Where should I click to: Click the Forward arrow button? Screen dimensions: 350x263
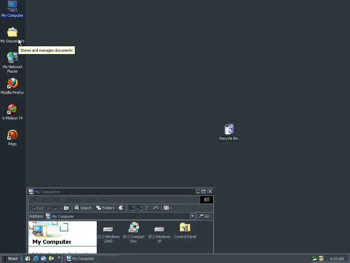click(x=54, y=208)
